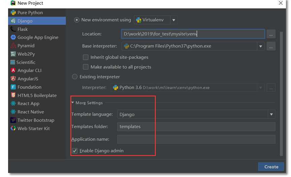
Task: Pick Scientific project type
Action: [x=37, y=62]
